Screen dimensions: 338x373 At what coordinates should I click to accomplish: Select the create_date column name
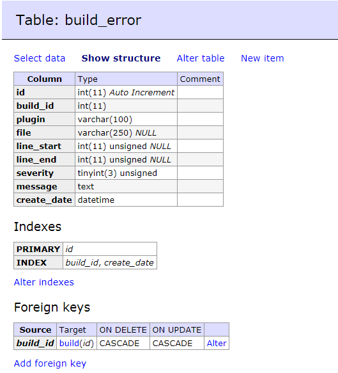pyautogui.click(x=44, y=200)
